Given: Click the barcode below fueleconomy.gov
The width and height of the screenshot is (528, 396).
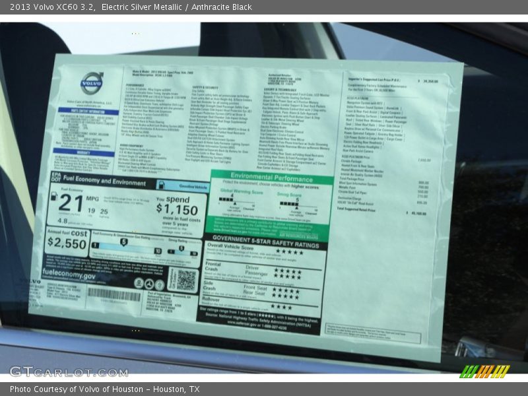Looking at the screenshot, I should coord(115,294).
